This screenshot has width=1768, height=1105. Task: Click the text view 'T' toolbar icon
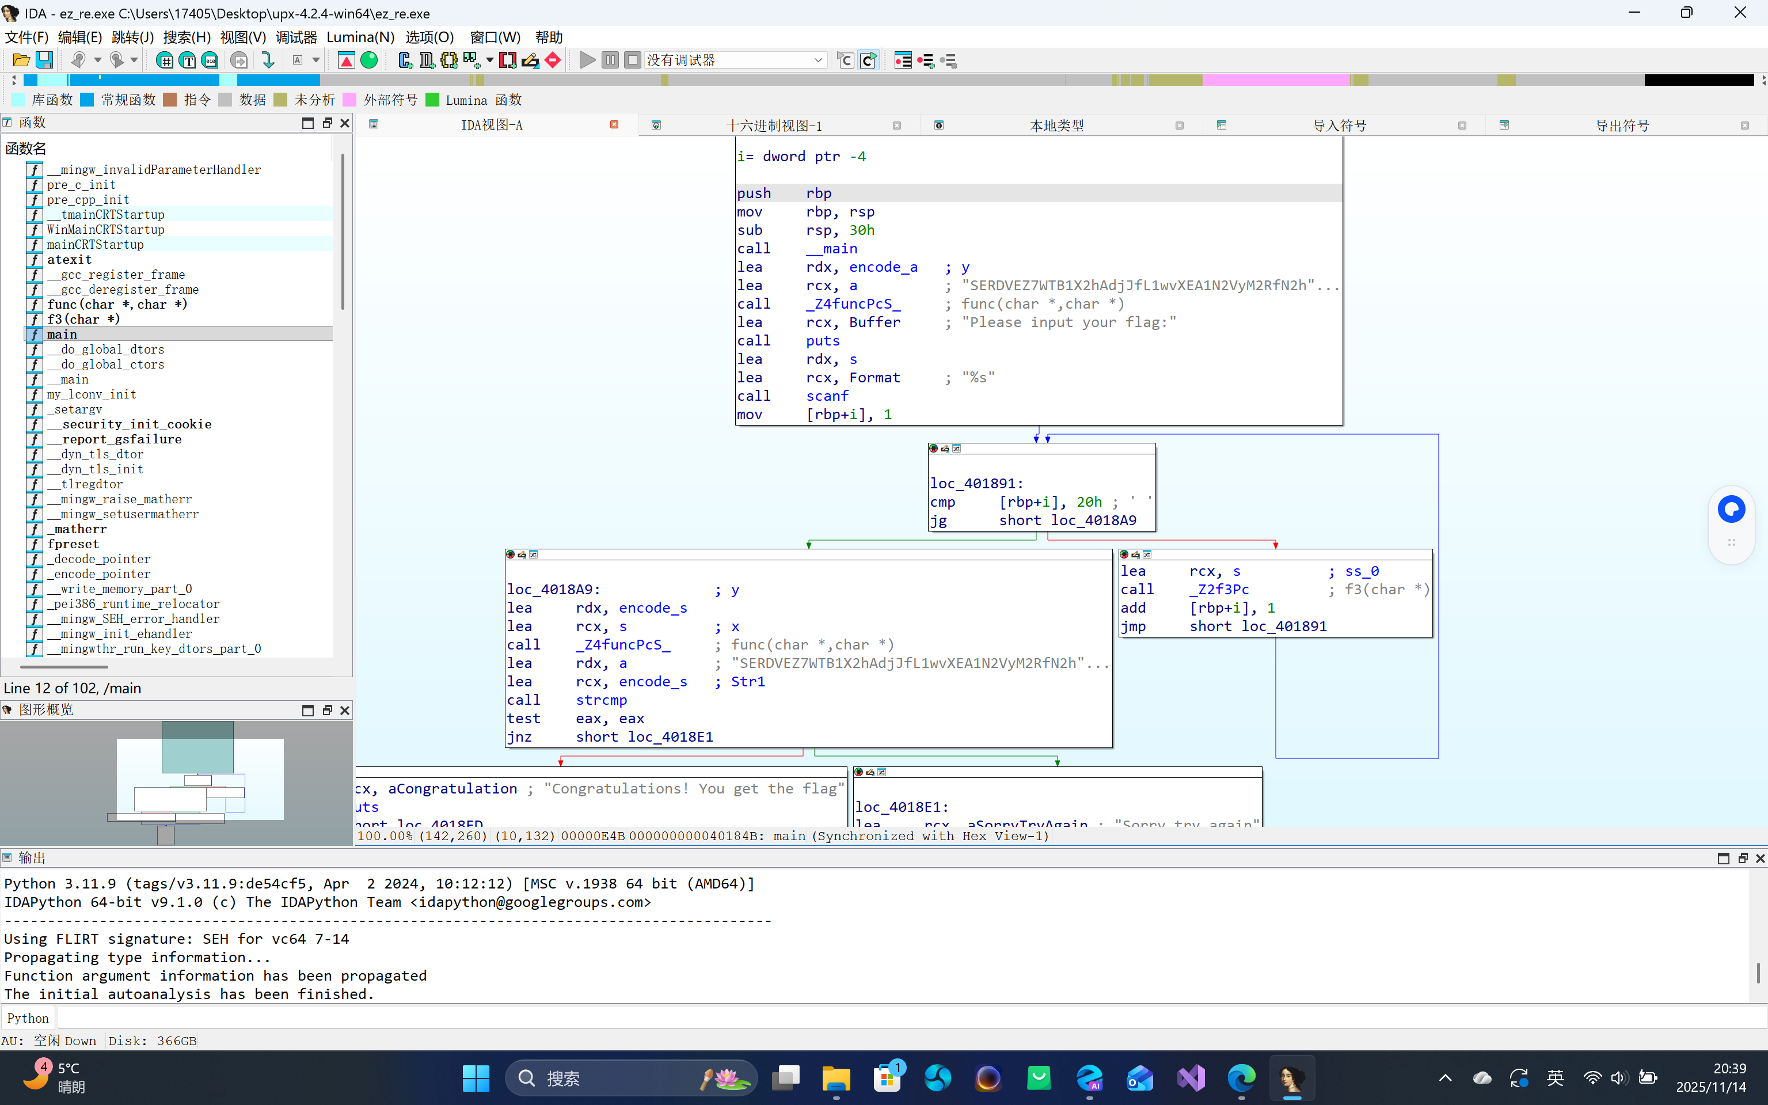point(188,60)
